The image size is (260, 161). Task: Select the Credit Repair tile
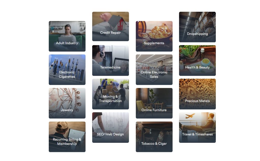coord(110,27)
